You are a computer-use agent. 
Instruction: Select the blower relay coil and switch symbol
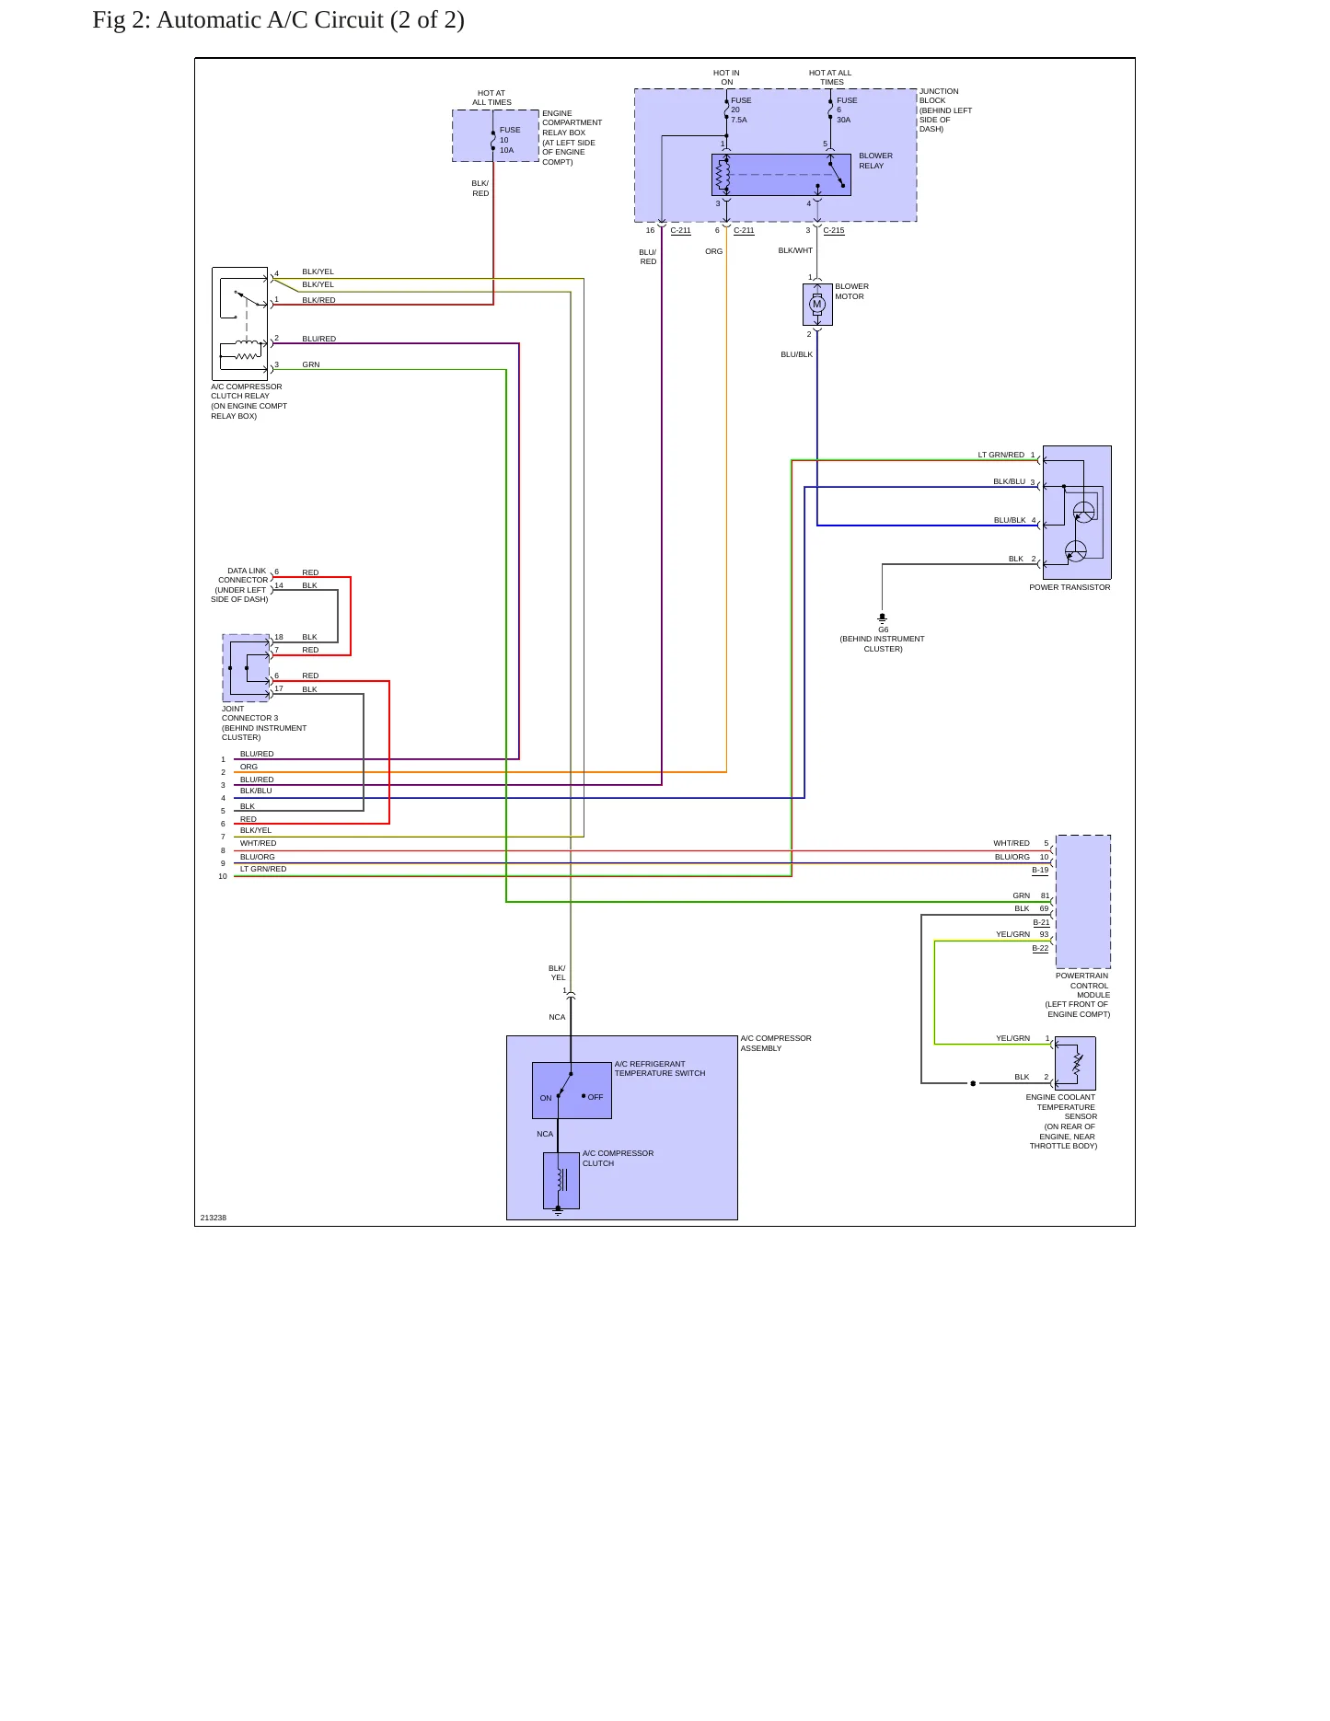tap(781, 175)
